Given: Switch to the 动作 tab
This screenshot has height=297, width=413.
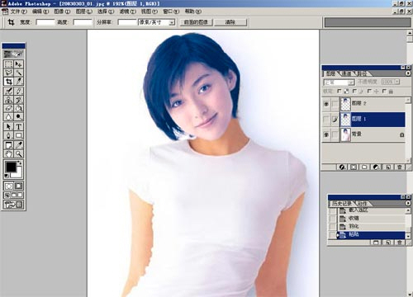Looking at the screenshot, I should (x=363, y=204).
